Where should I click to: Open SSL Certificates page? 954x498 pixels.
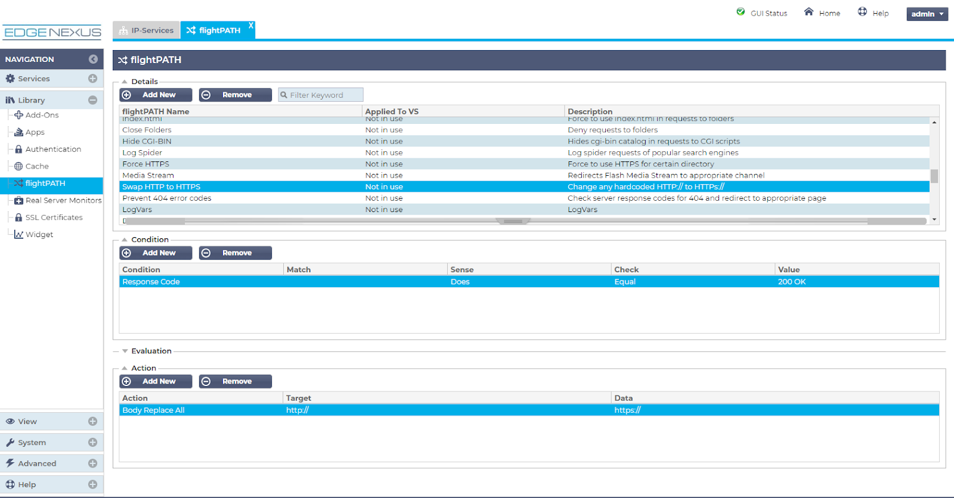[x=54, y=217]
